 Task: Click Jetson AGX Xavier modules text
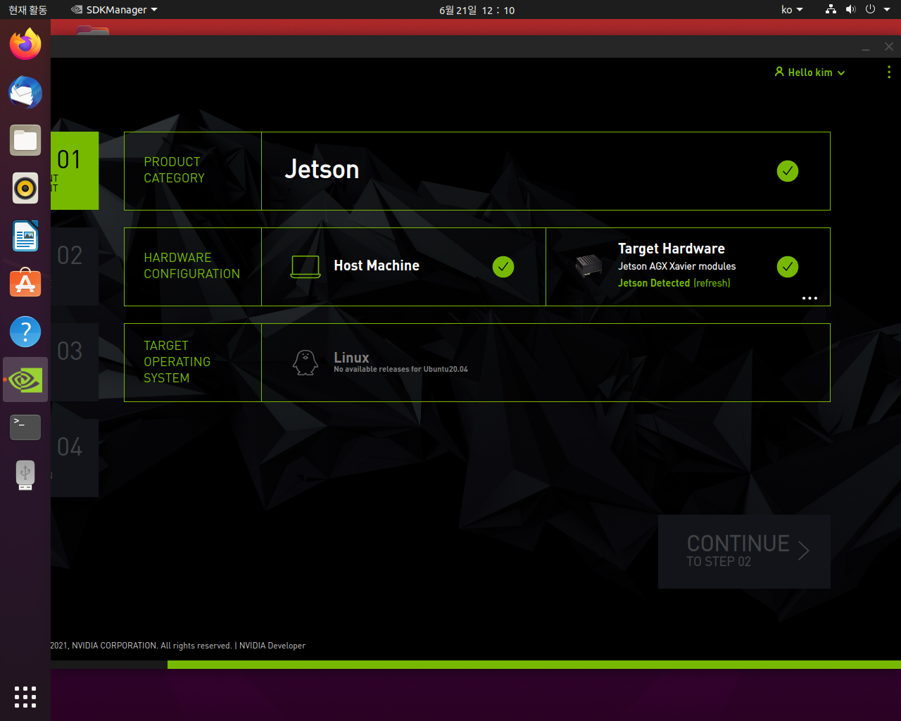tap(677, 266)
